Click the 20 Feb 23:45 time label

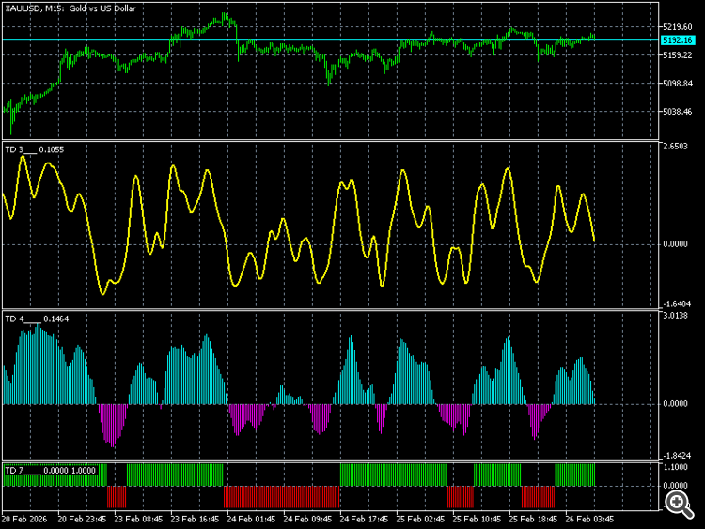click(x=82, y=519)
